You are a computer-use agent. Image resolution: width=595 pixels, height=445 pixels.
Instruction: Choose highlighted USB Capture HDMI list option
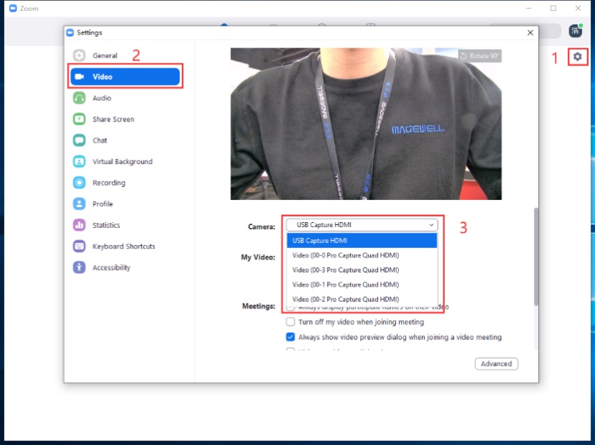pyautogui.click(x=362, y=241)
